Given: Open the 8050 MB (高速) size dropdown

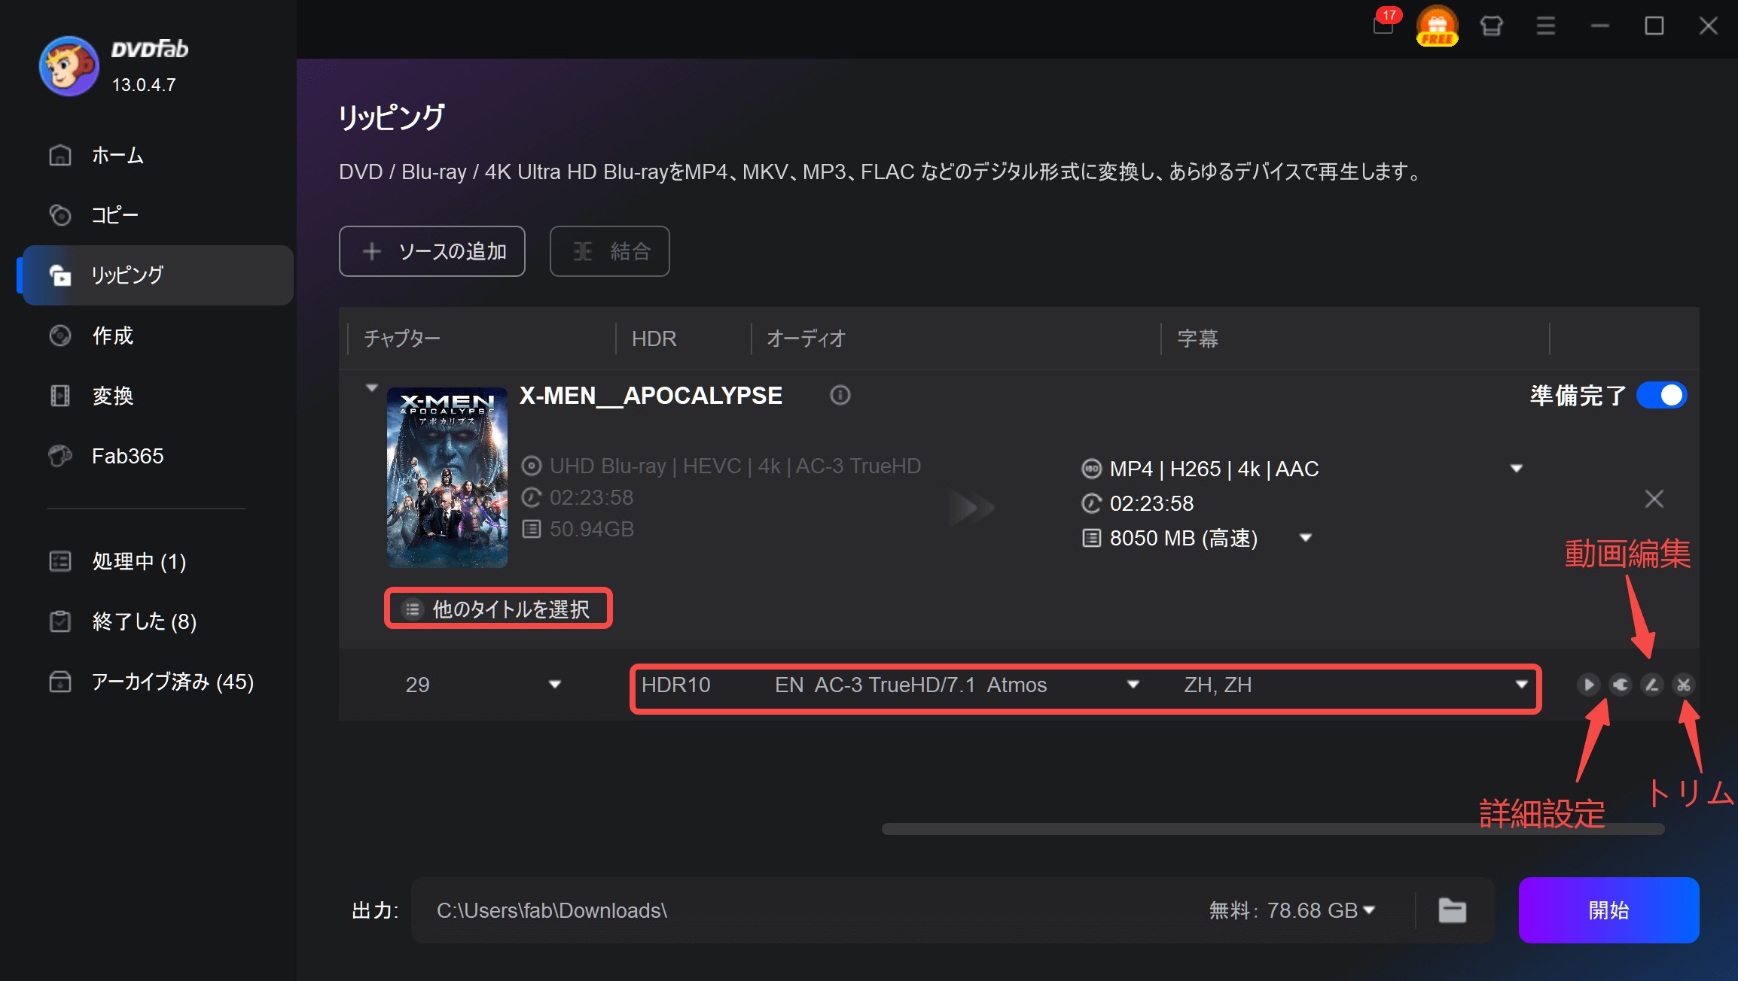Looking at the screenshot, I should tap(1306, 538).
